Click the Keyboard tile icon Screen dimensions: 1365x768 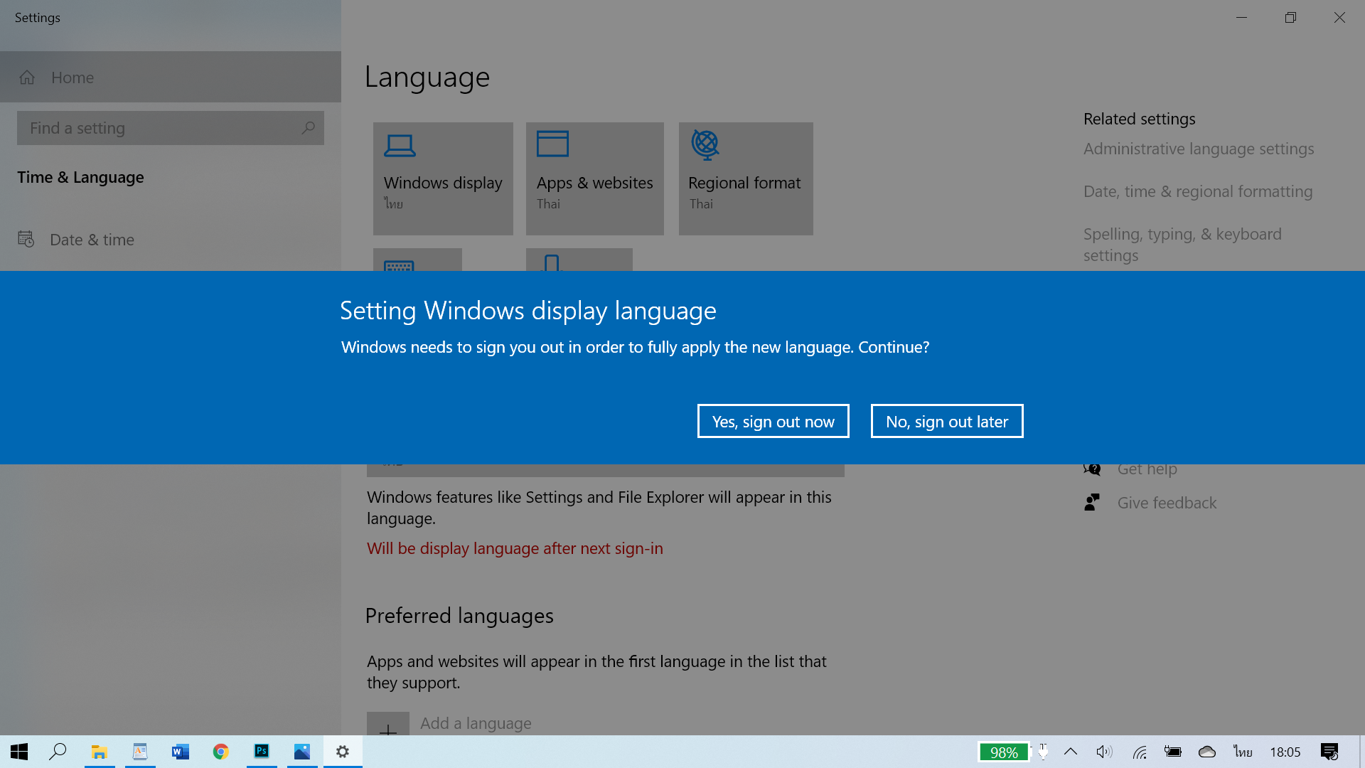[x=399, y=266]
